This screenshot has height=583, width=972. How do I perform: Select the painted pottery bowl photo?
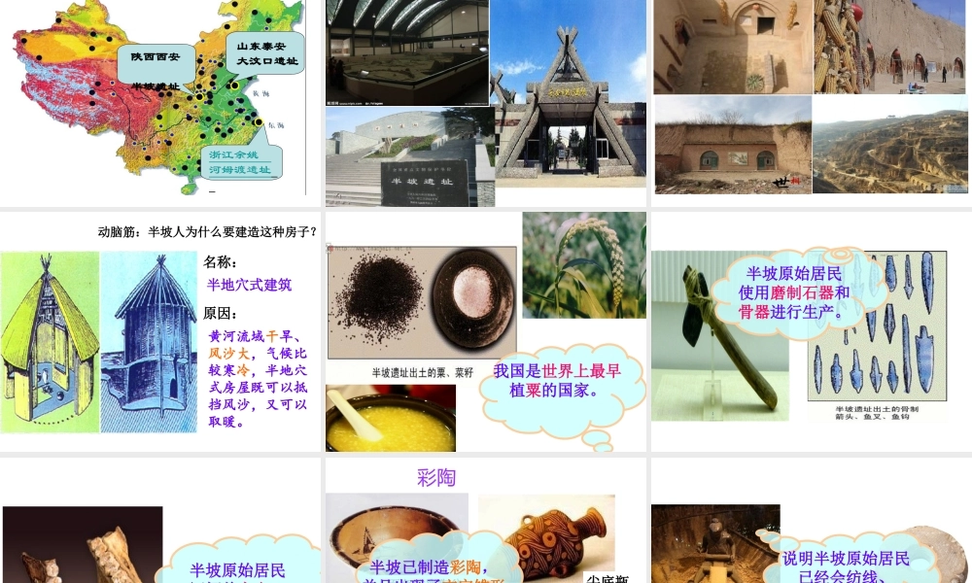pos(397,537)
